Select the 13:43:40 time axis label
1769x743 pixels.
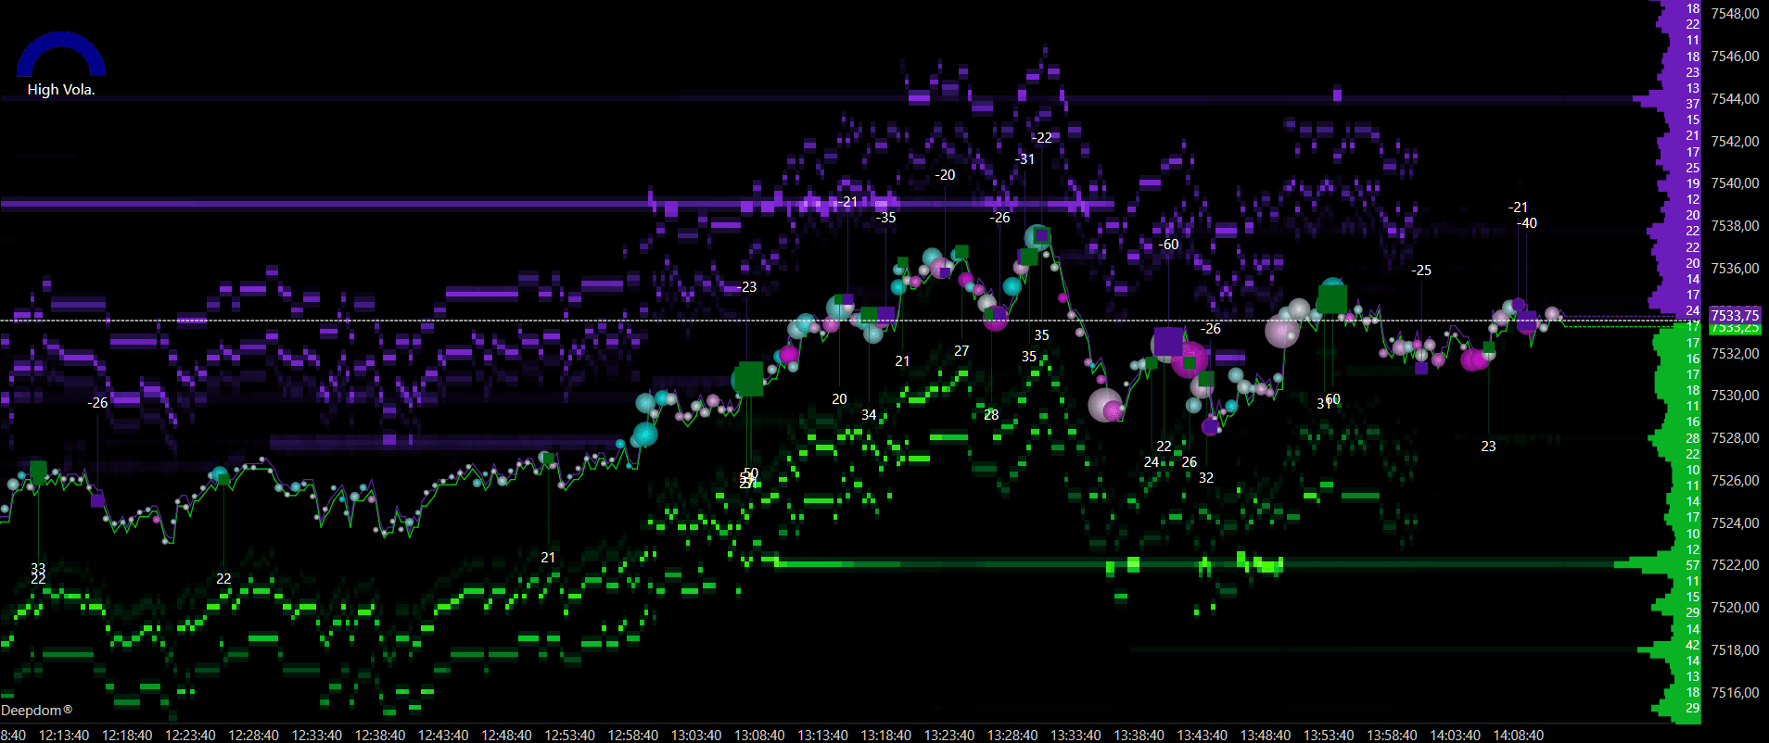point(1202,736)
